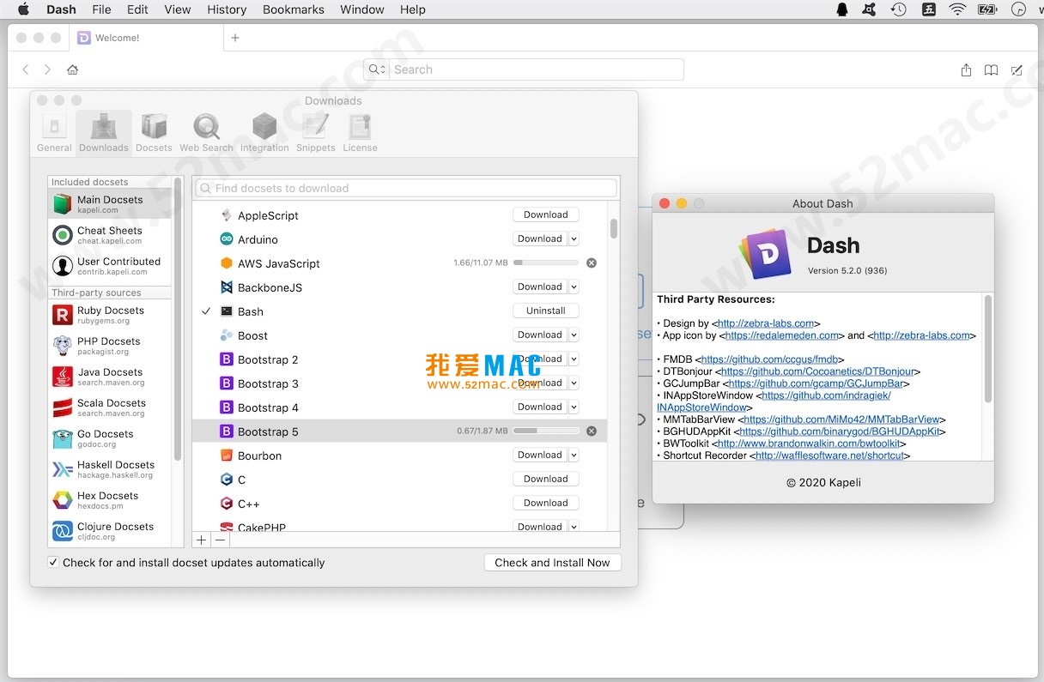The image size is (1044, 682).
Task: Remove docset source with minus button
Action: click(x=221, y=540)
